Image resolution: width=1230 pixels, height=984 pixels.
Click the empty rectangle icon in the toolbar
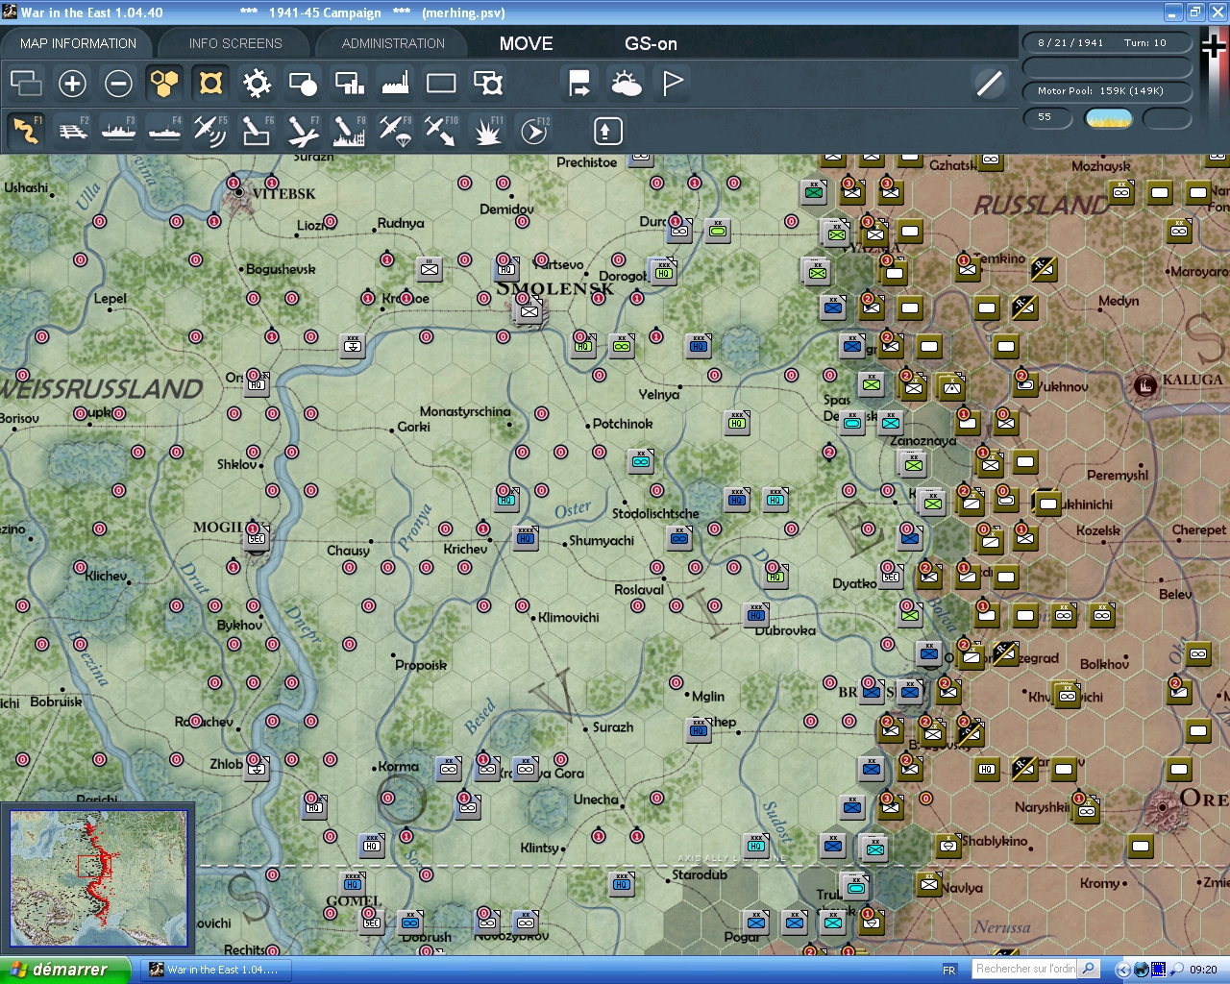[x=441, y=84]
